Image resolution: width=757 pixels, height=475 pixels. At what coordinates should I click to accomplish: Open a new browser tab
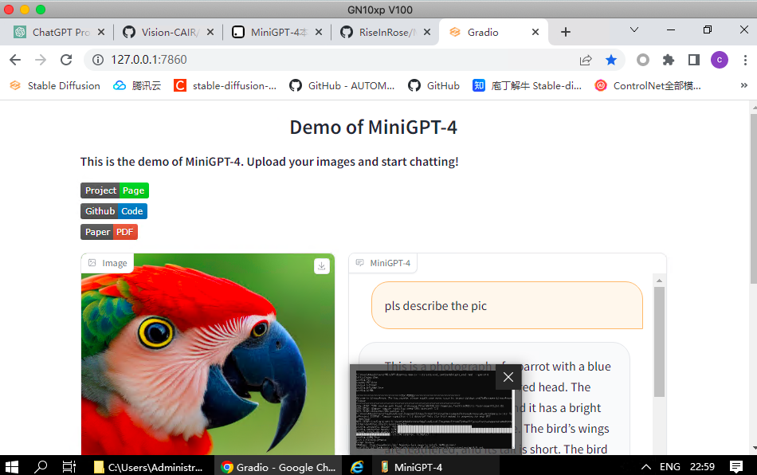(566, 33)
